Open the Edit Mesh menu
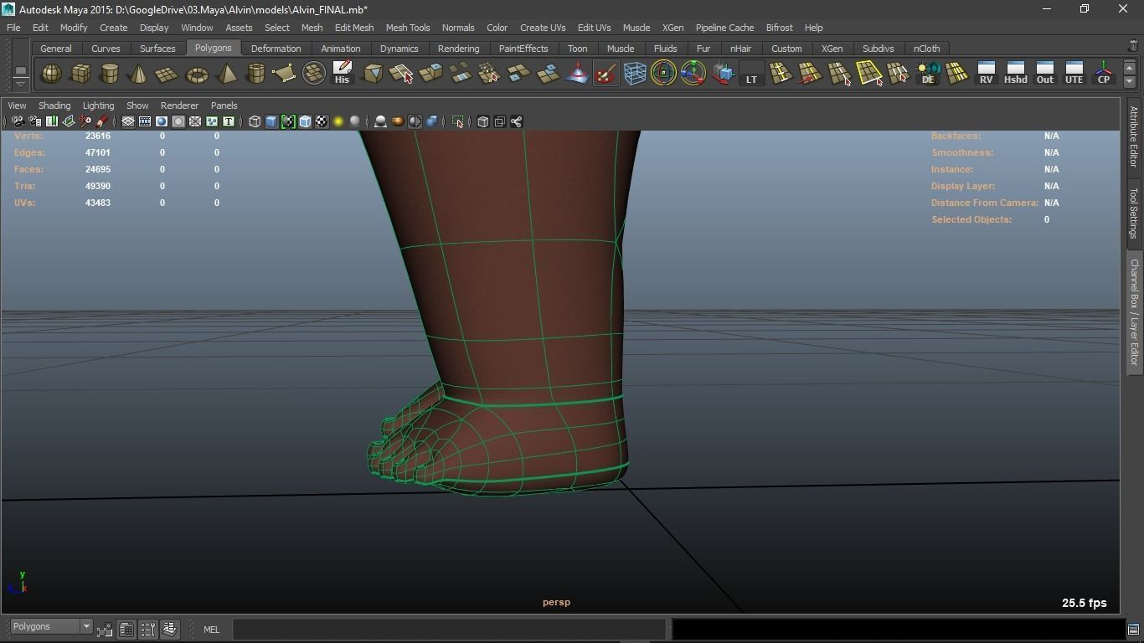This screenshot has height=643, width=1144. point(354,28)
